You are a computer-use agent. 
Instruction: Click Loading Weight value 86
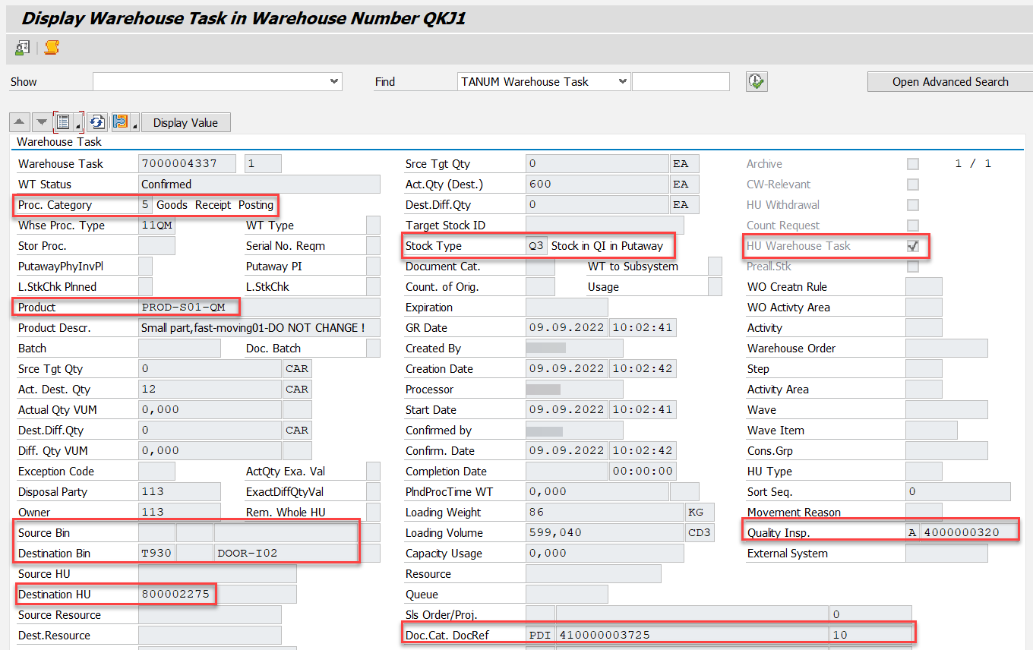(605, 513)
